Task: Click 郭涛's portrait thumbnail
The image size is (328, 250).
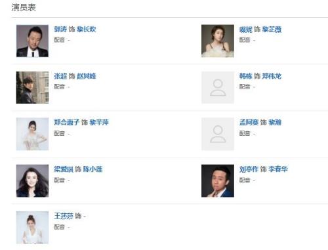Action: coord(32,41)
